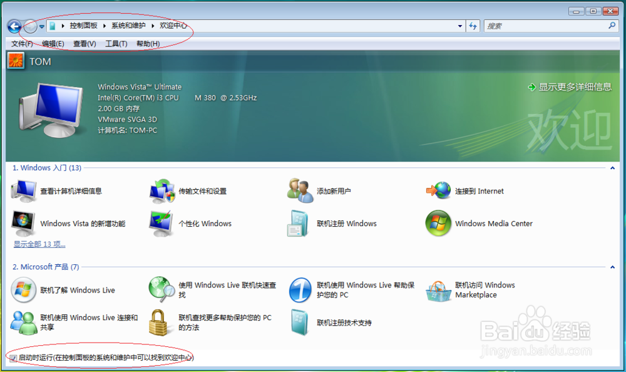
Task: Click the address bar location icon
Action: coord(53,26)
